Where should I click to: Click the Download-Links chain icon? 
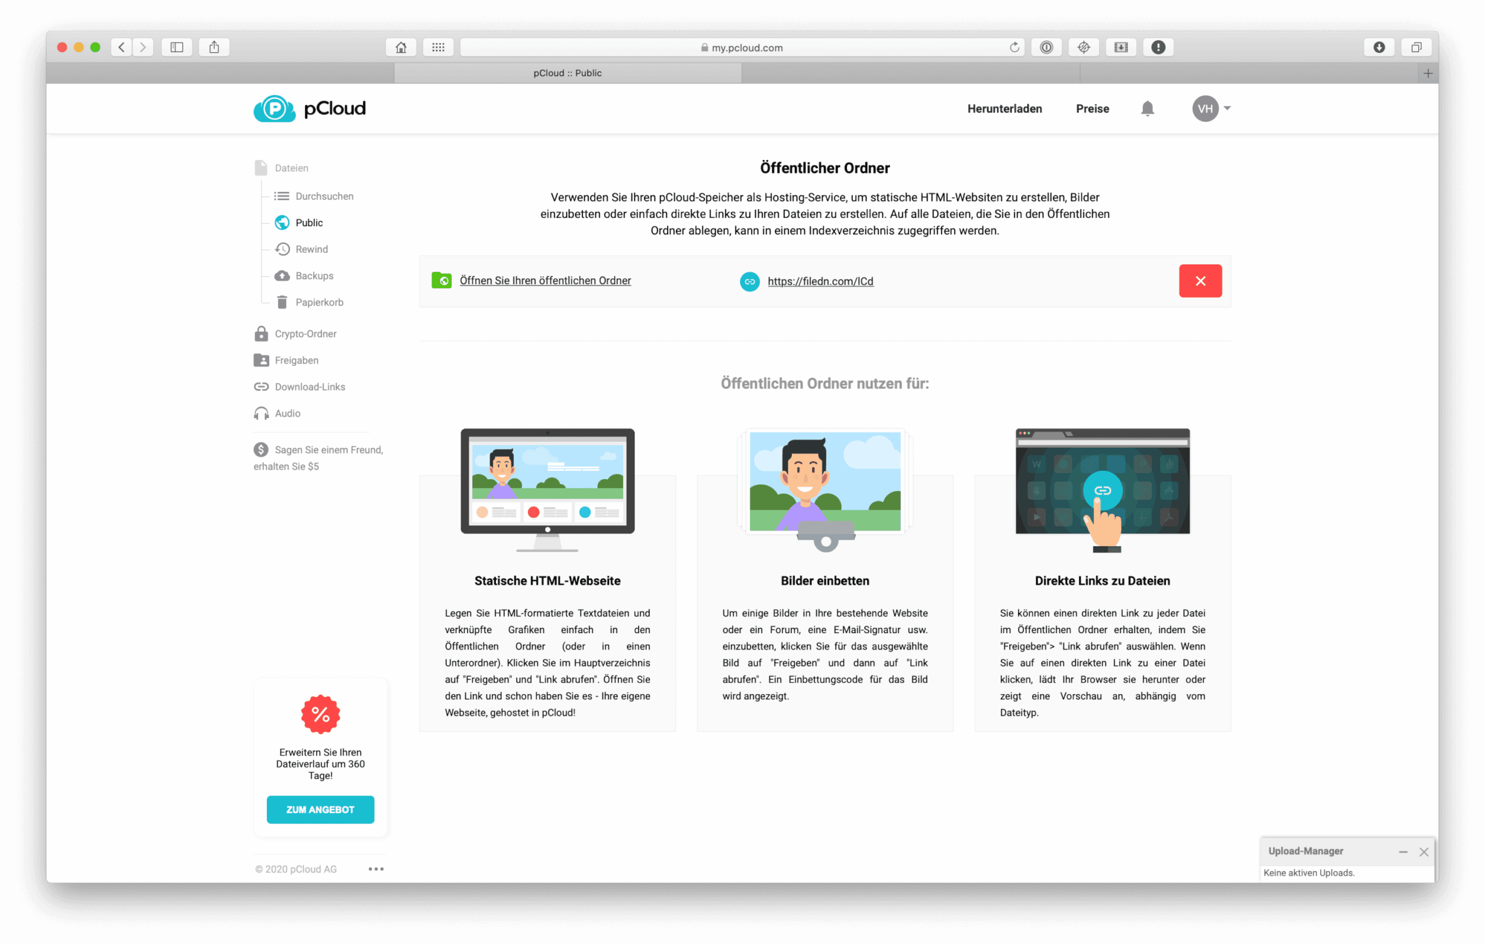coord(261,387)
